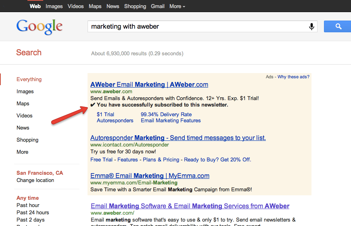
Task: Open the Autoresponder Marketing ad headline
Action: (x=178, y=138)
